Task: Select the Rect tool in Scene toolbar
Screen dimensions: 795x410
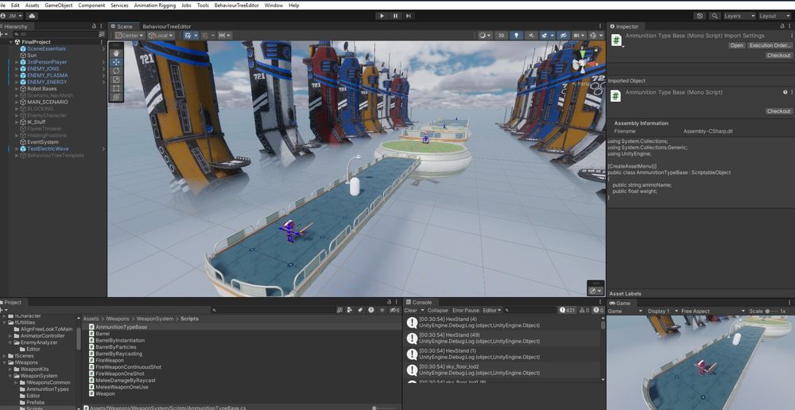Action: tap(117, 88)
